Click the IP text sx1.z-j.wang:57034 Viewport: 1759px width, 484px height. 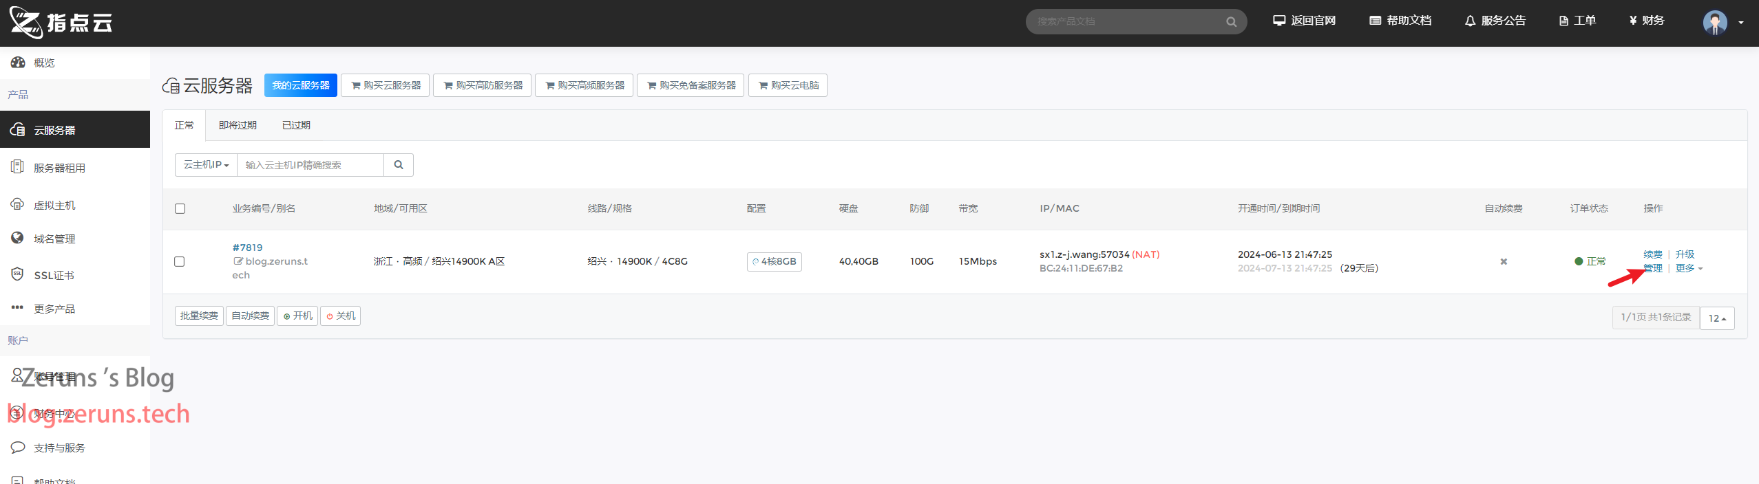pos(1084,254)
